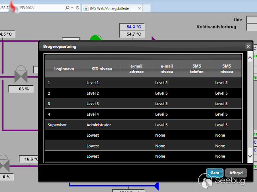Click the Ude value field
The image size is (257, 192).
click(x=252, y=20)
